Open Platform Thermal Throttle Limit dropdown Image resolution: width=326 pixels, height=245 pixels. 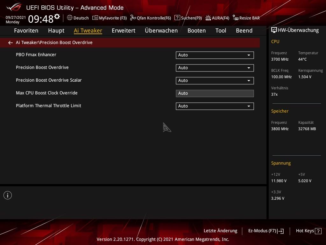(215, 106)
